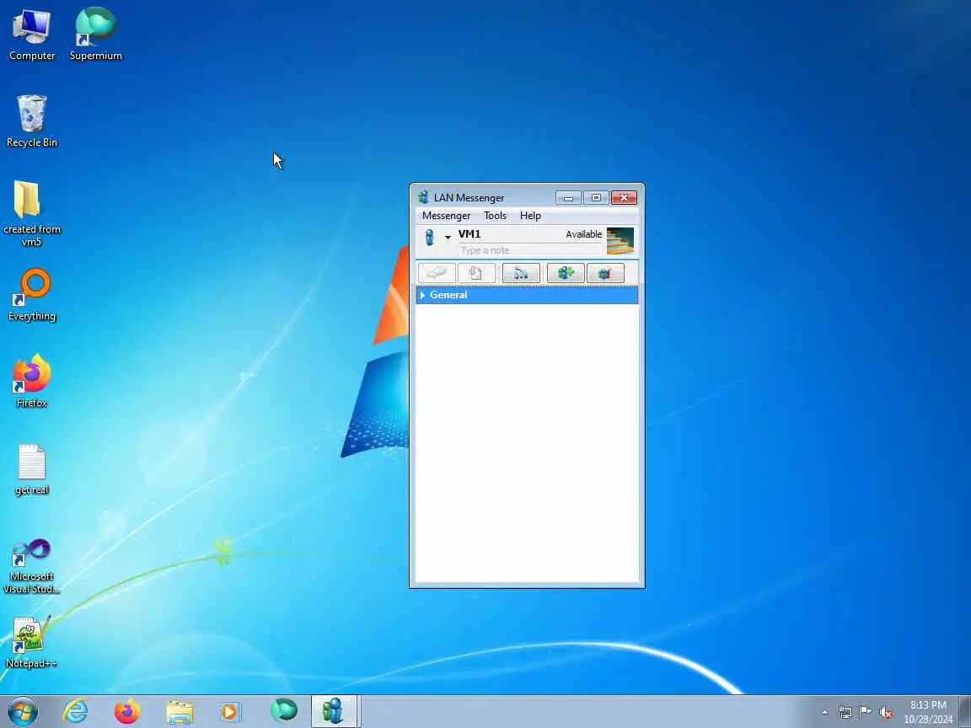Select the Everything desktop shortcut
This screenshot has height=728, width=971.
pyautogui.click(x=31, y=295)
